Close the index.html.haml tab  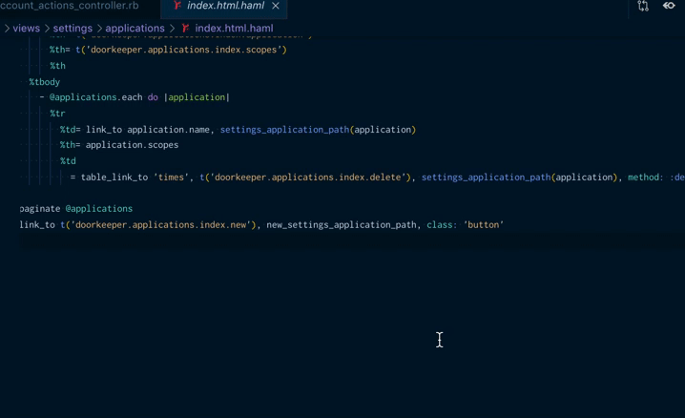276,6
